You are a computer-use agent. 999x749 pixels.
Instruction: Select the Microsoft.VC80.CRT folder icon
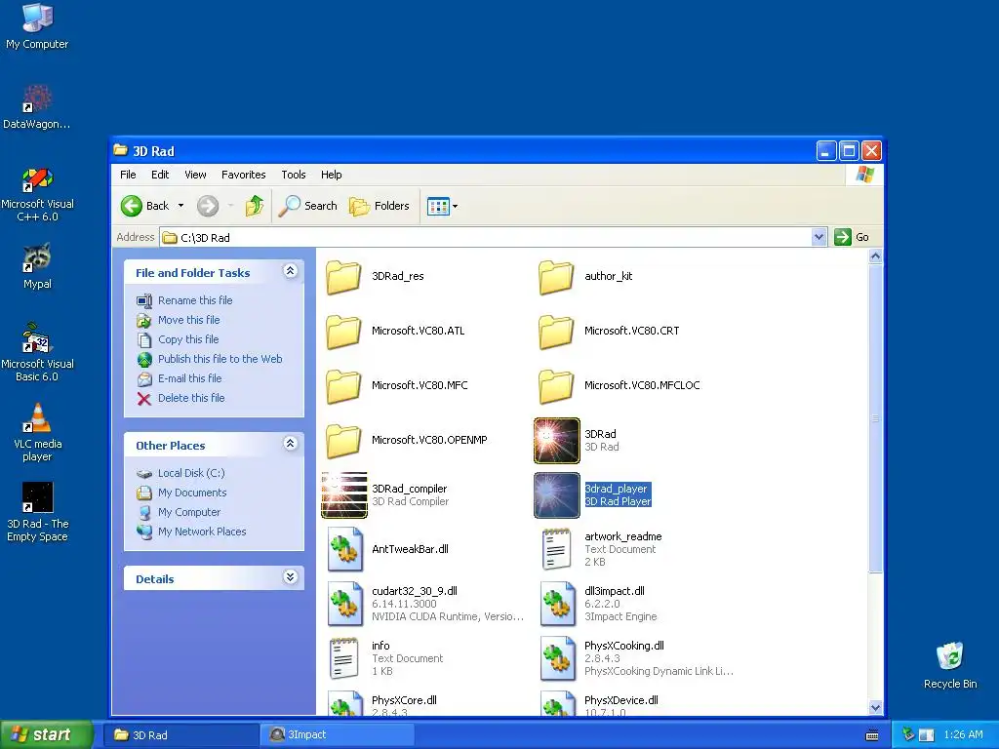pos(556,332)
